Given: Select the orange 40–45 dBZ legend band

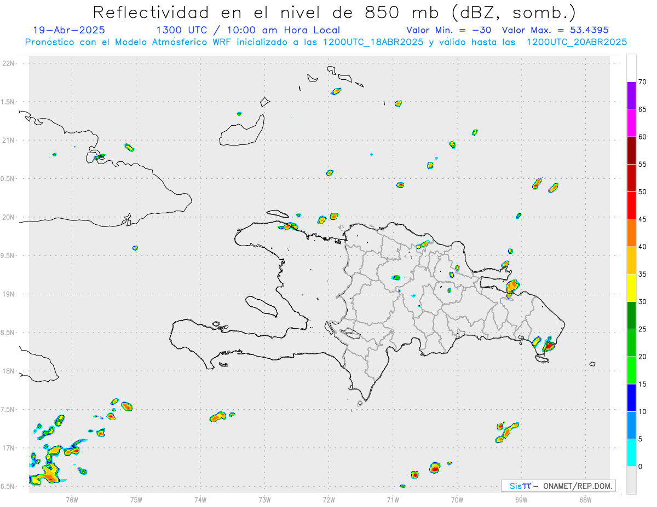Looking at the screenshot, I should pyautogui.click(x=631, y=233).
